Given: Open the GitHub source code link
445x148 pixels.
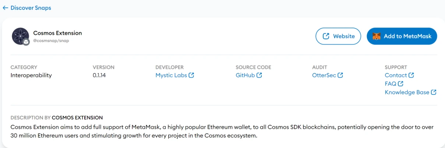Looking at the screenshot, I should [x=245, y=75].
